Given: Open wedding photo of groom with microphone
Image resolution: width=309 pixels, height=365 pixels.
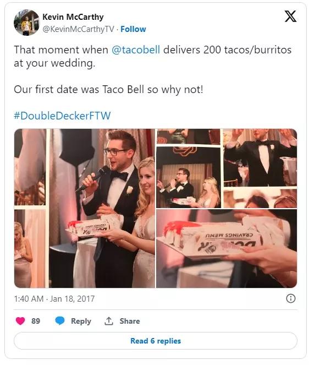Looking at the screenshot, I should coord(102,208).
